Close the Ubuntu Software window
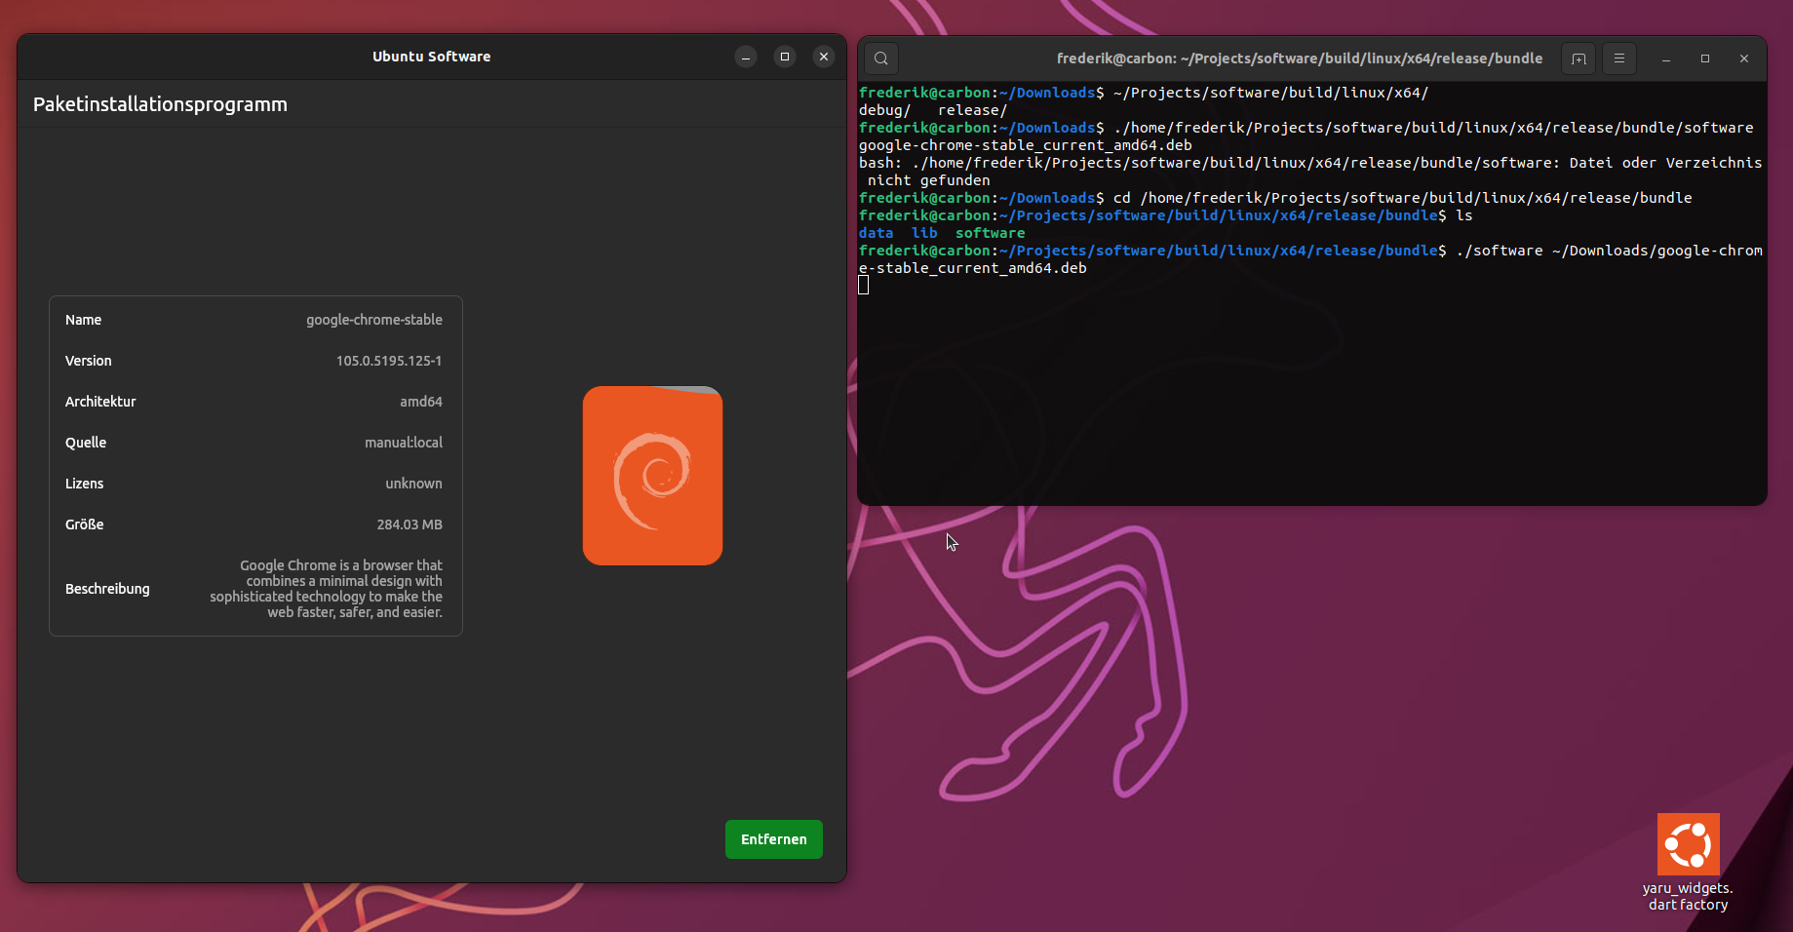 [824, 57]
